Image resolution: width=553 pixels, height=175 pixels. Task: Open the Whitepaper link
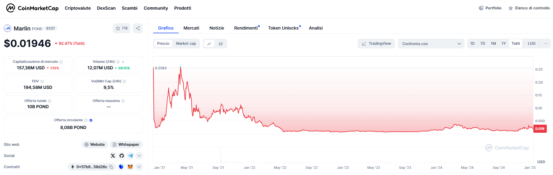point(126,145)
